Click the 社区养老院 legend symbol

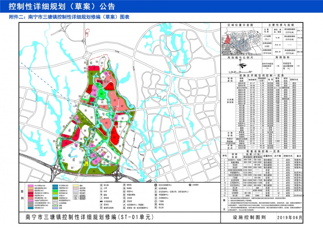pos(156,188)
